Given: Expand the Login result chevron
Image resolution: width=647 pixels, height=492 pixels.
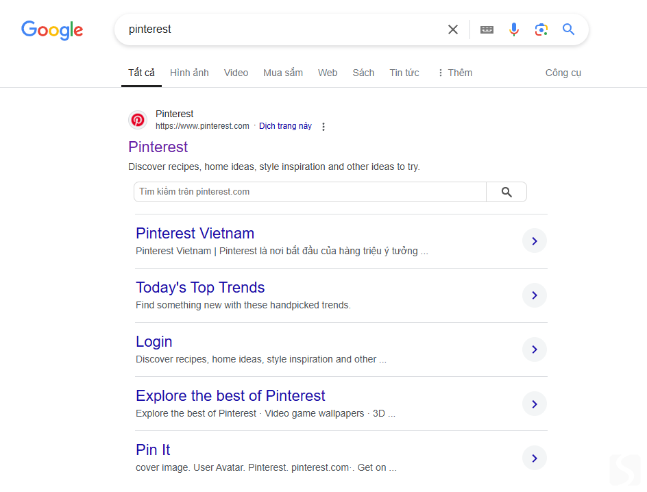Looking at the screenshot, I should [x=535, y=349].
